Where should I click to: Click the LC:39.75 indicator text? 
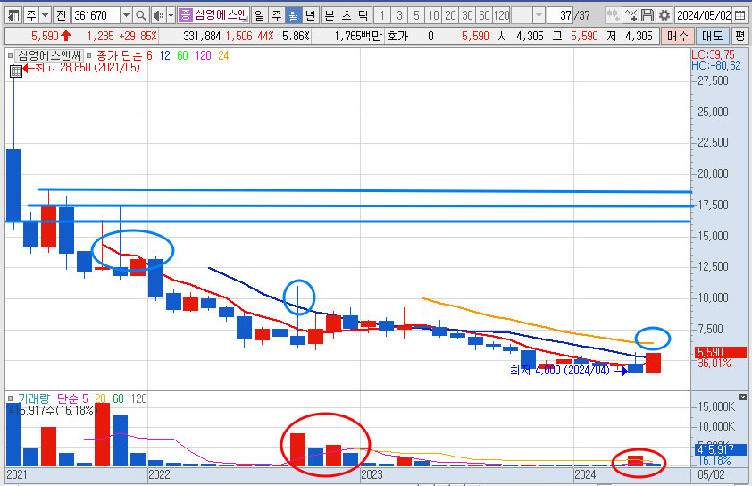(714, 54)
